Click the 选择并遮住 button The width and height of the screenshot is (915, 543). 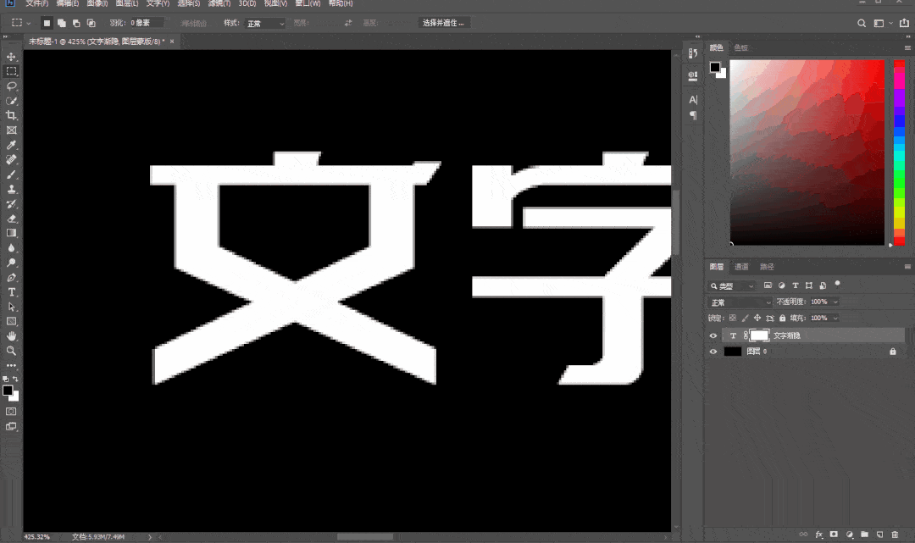pyautogui.click(x=445, y=23)
